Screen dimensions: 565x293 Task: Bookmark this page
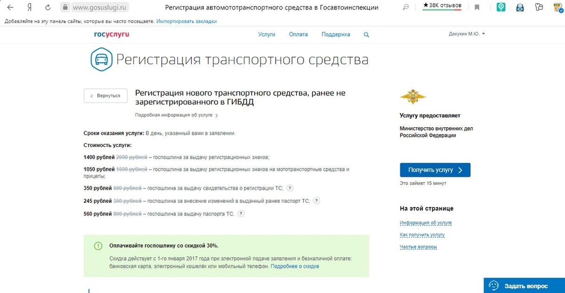tap(477, 8)
